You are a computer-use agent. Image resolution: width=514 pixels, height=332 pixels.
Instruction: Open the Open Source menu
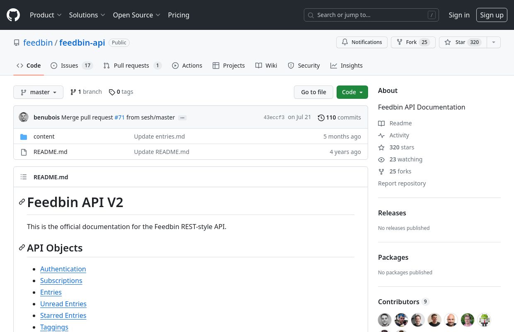click(136, 15)
